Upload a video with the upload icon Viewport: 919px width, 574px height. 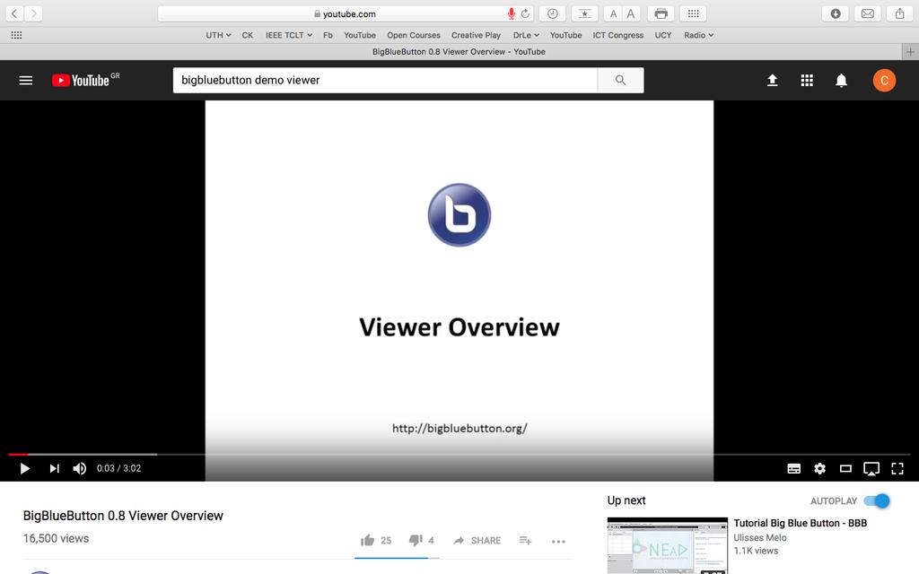pyautogui.click(x=773, y=80)
